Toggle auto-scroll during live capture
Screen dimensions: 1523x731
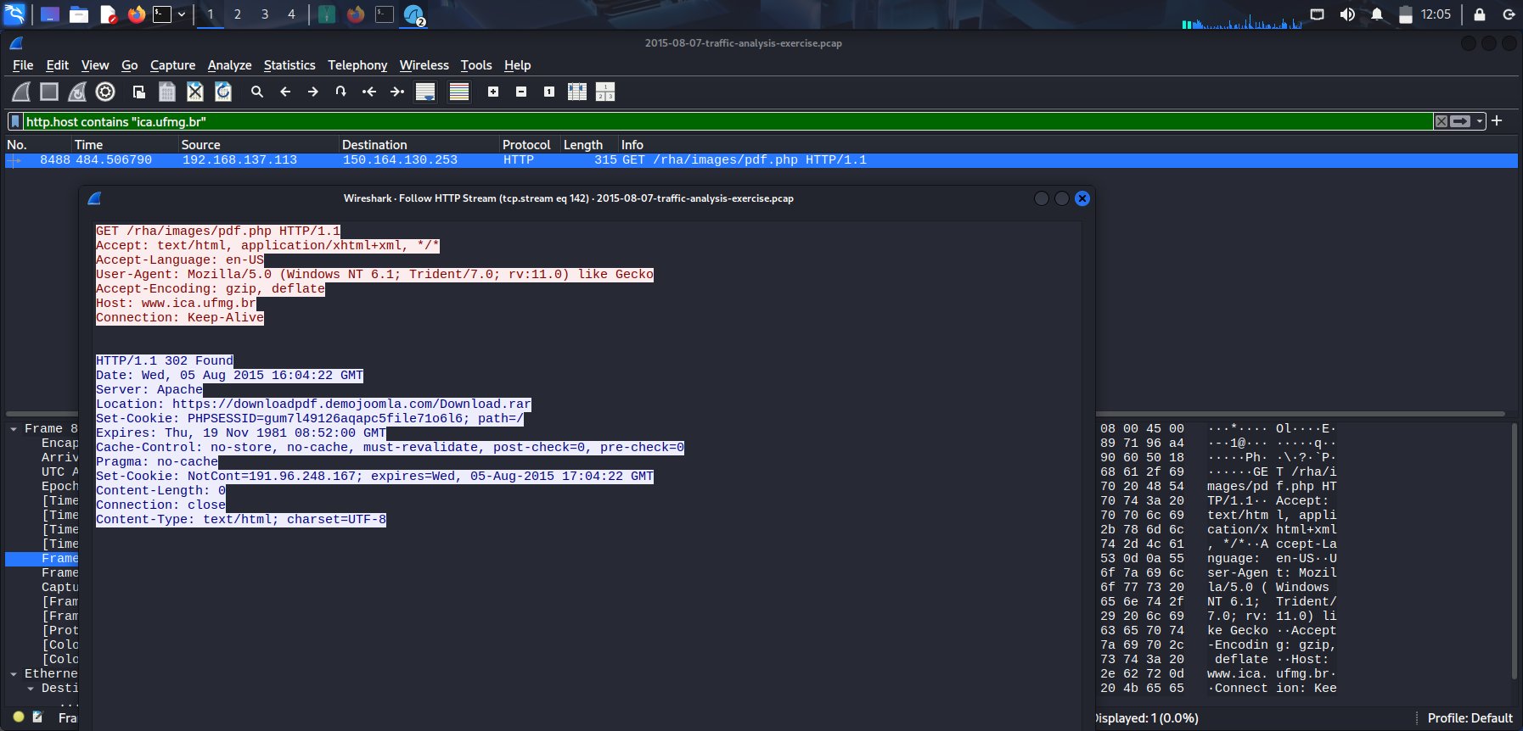(x=425, y=92)
